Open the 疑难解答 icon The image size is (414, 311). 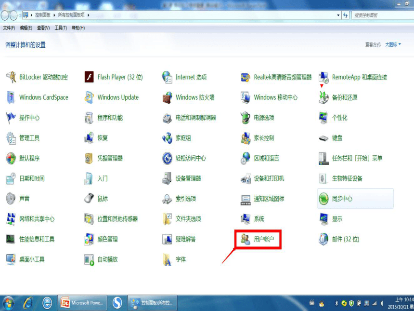[x=167, y=239]
